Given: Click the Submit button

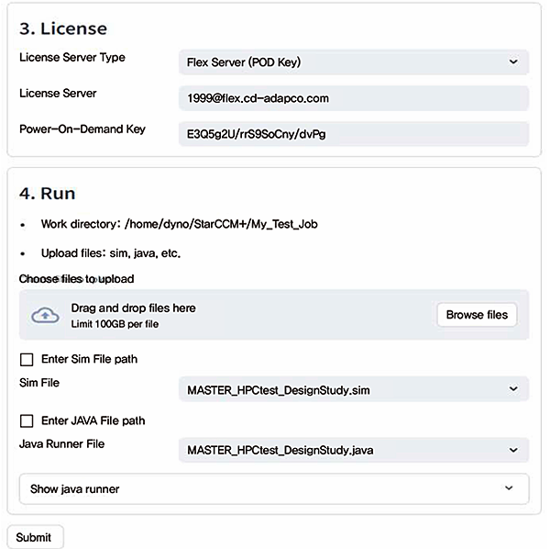Looking at the screenshot, I should 35,537.
